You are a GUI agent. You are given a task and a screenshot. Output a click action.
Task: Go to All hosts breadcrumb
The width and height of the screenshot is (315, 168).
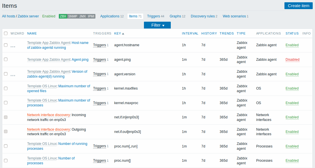coord(9,16)
